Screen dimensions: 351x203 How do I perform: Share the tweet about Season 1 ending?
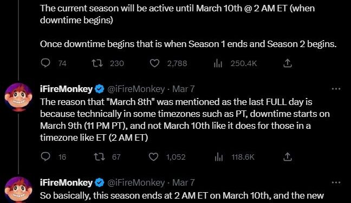click(x=288, y=63)
